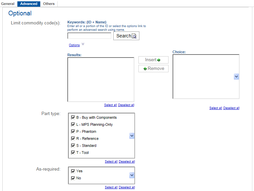Toggle the L - MPS Planning-Only checkbox
Image resolution: width=254 pixels, height=191 pixels.
pyautogui.click(x=73, y=125)
